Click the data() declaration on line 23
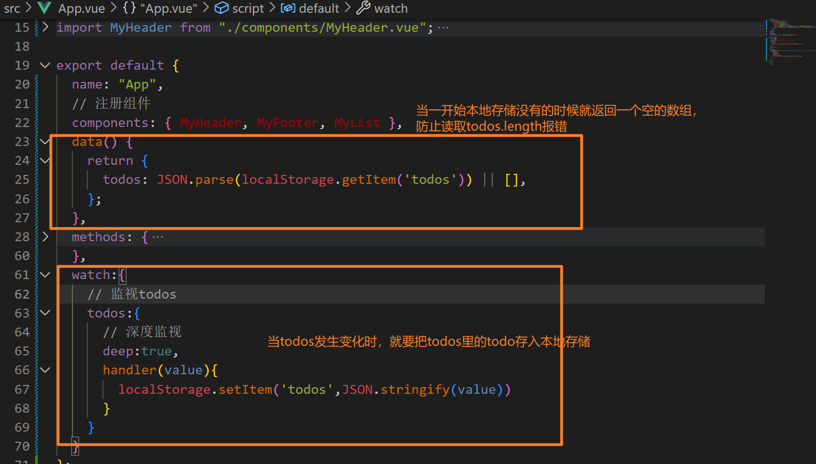Viewport: 816px width, 464px height. point(95,141)
